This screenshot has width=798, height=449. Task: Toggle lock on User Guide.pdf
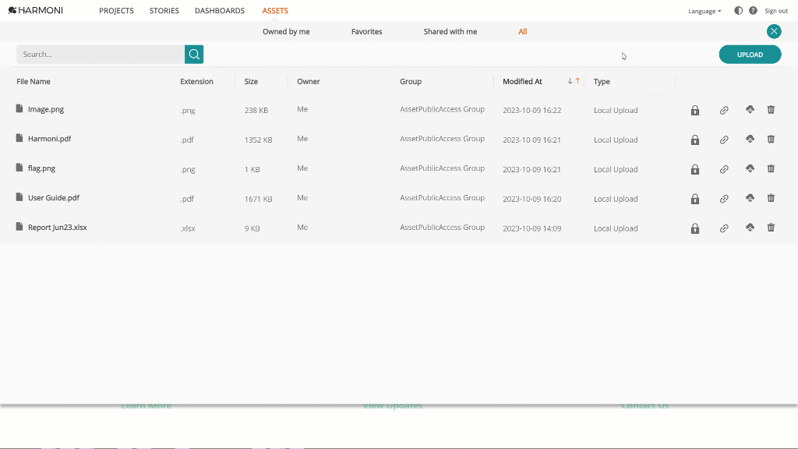point(694,199)
